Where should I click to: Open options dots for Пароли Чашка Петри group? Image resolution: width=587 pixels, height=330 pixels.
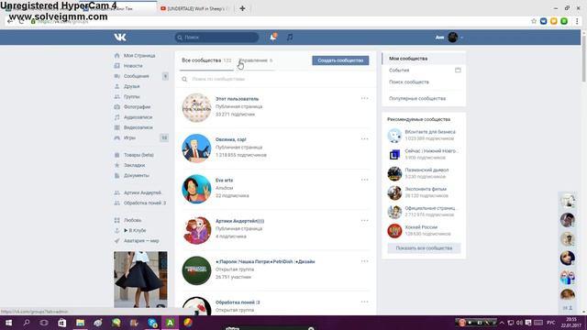pos(365,261)
